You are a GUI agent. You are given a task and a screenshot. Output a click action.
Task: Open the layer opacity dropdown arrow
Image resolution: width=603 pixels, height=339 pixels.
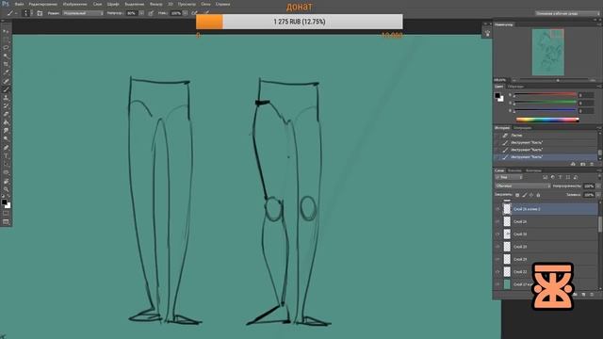click(597, 186)
